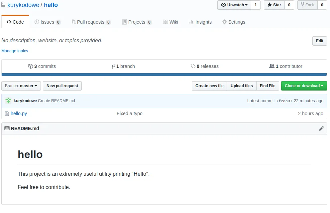The image size is (330, 213).
Task: Switch to the Code tab
Action: click(x=15, y=22)
